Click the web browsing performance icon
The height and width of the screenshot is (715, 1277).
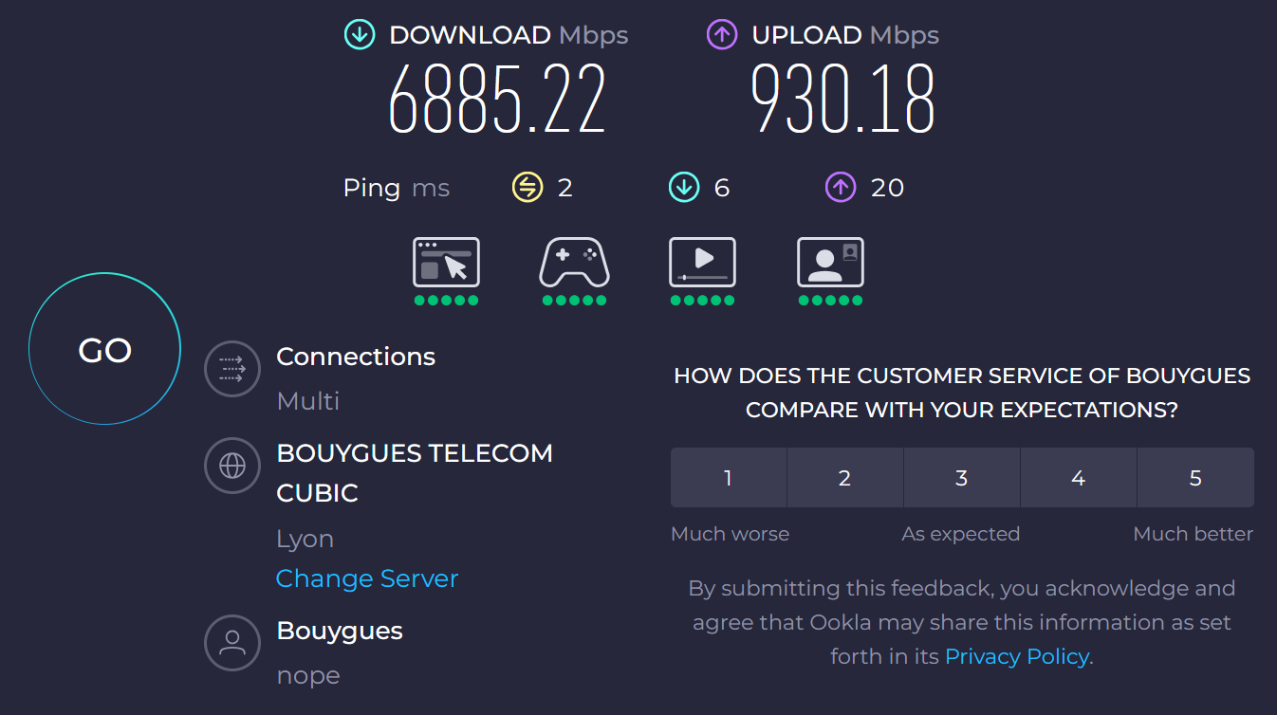click(x=446, y=262)
